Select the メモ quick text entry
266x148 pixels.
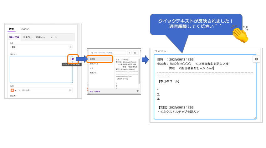[91, 68]
